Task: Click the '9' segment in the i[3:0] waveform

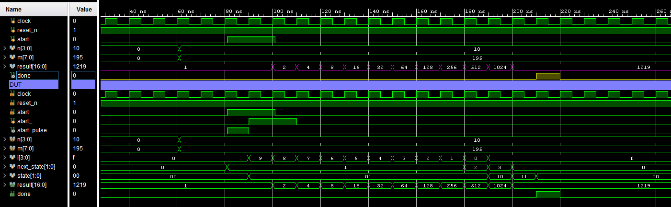Action: 261,158
